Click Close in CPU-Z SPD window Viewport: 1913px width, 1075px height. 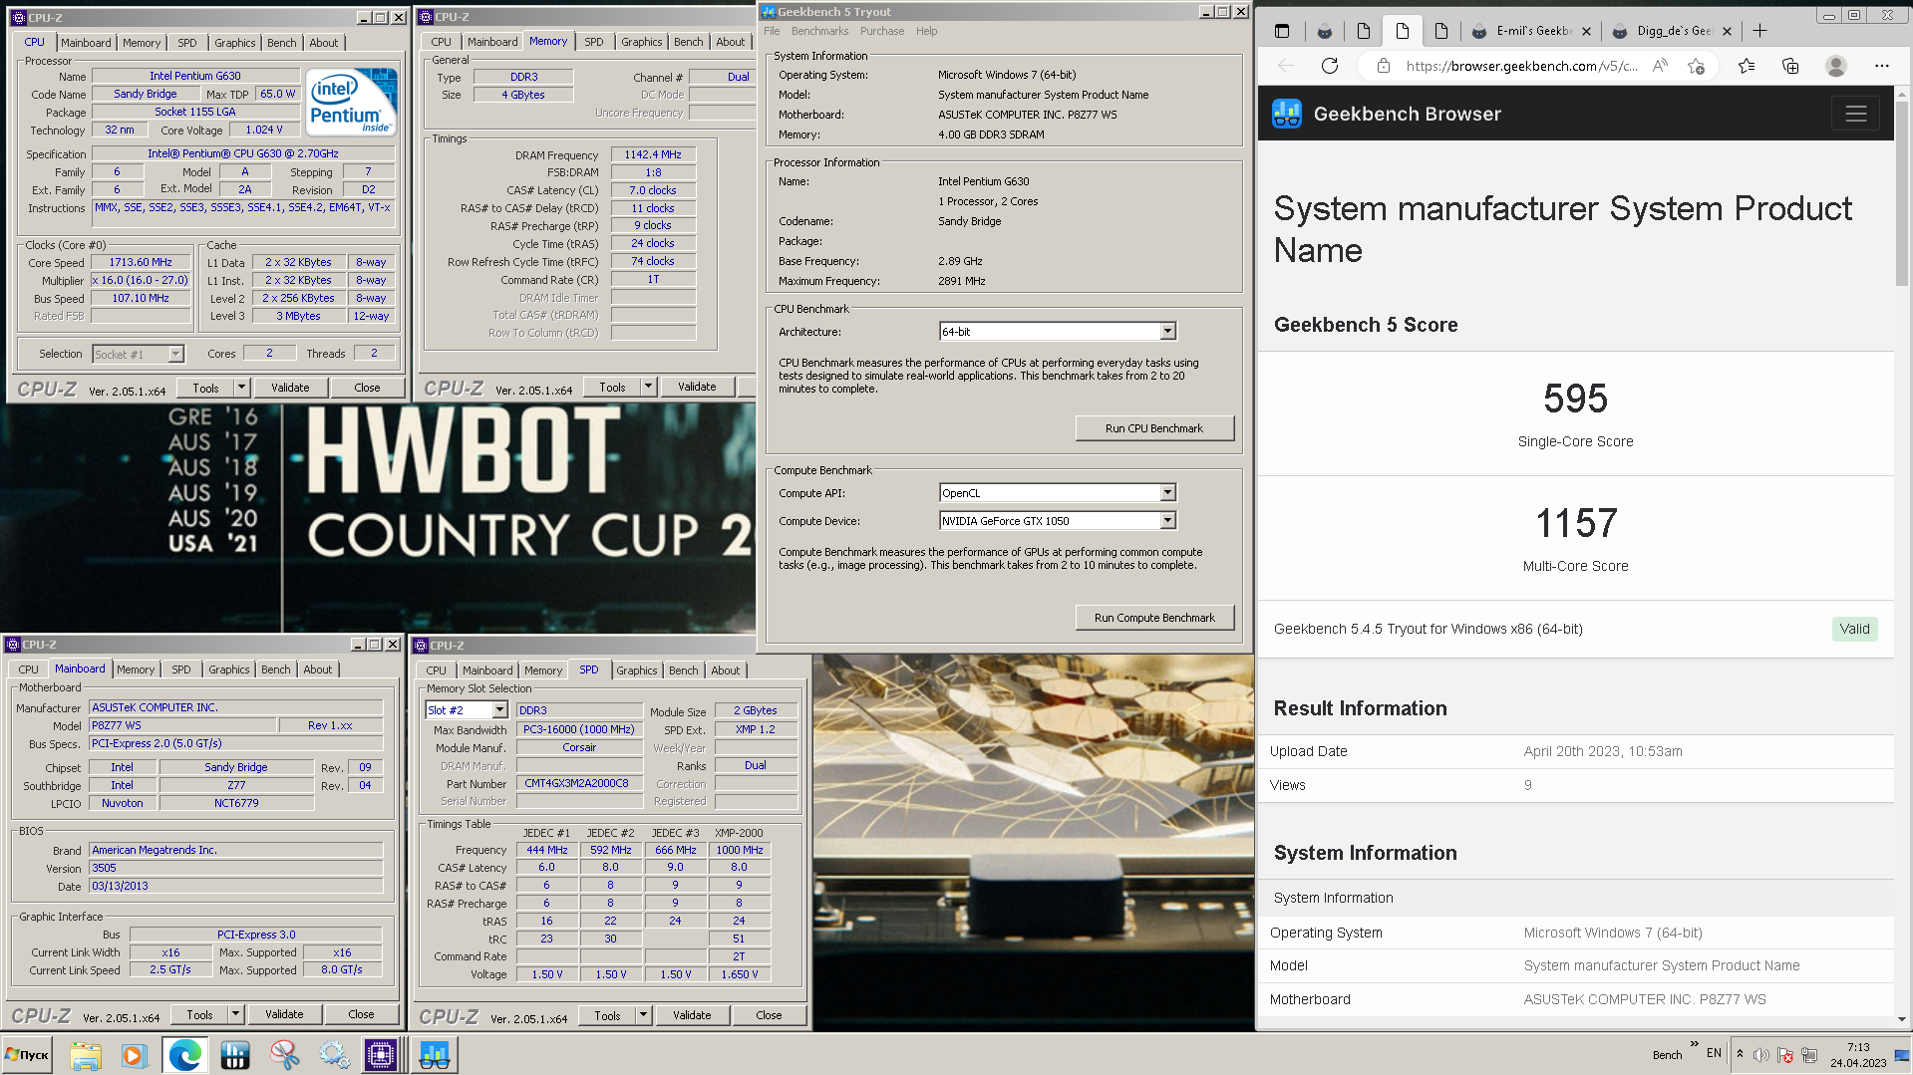[x=769, y=1015]
